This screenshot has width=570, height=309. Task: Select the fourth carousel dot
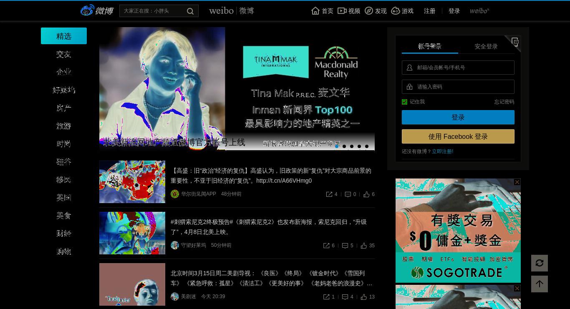click(359, 146)
